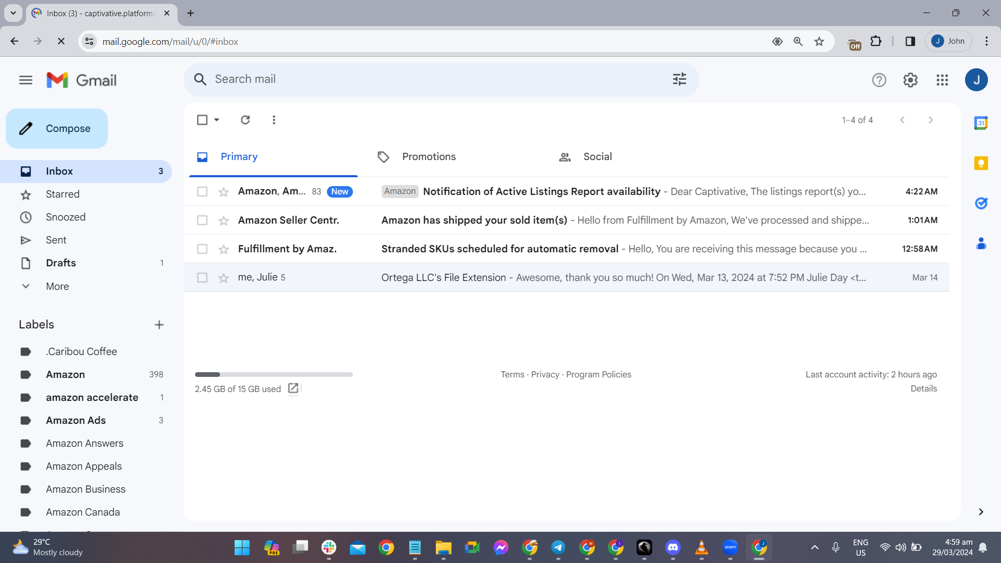This screenshot has width=1001, height=563.
Task: Select the Amazon Seller Central email checkbox
Action: click(202, 221)
